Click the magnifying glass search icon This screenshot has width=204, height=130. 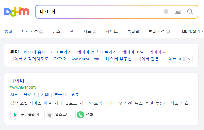(190, 12)
